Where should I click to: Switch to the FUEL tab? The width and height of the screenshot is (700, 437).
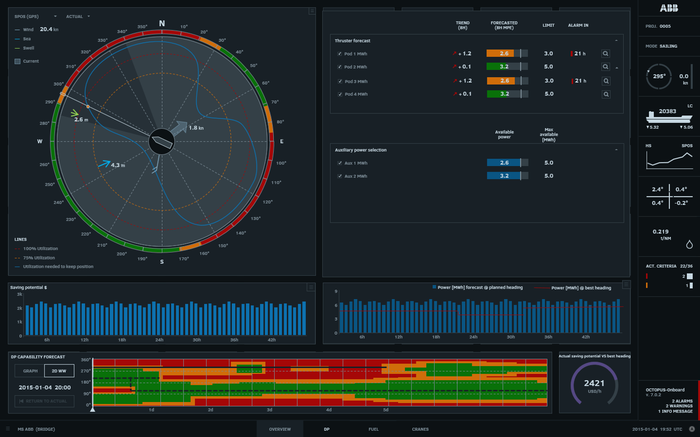pos(374,429)
